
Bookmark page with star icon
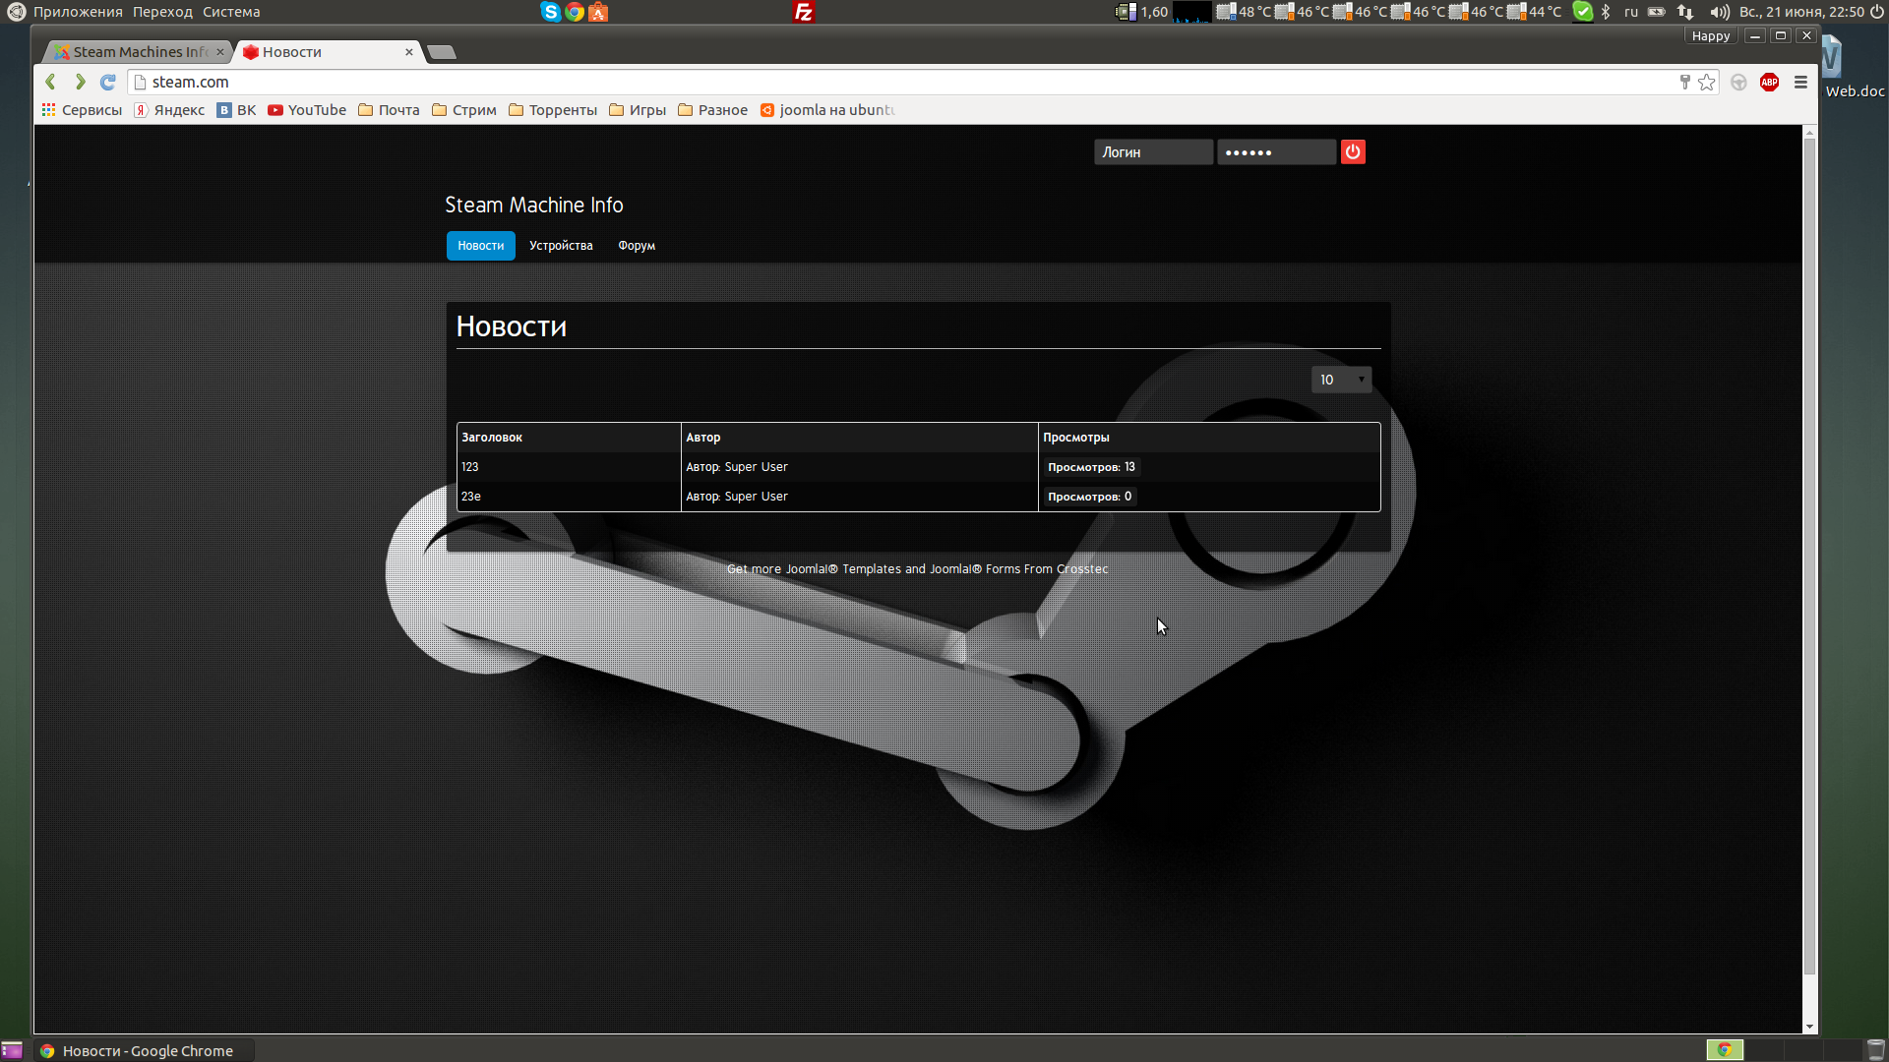[1707, 83]
